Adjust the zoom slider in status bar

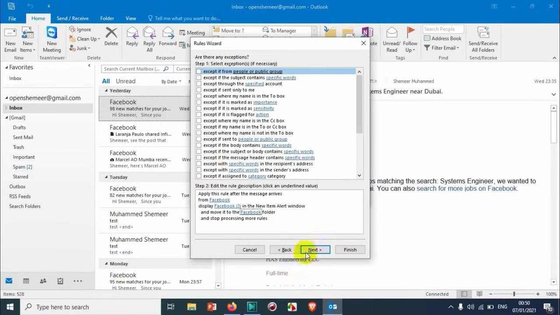(514, 294)
